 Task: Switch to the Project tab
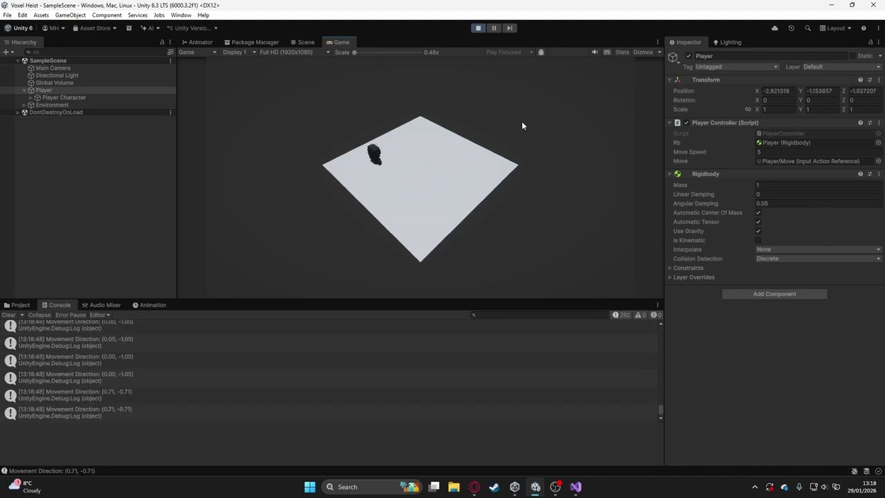(x=17, y=305)
